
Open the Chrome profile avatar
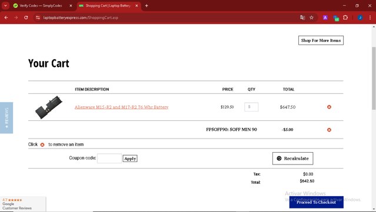[x=360, y=18]
